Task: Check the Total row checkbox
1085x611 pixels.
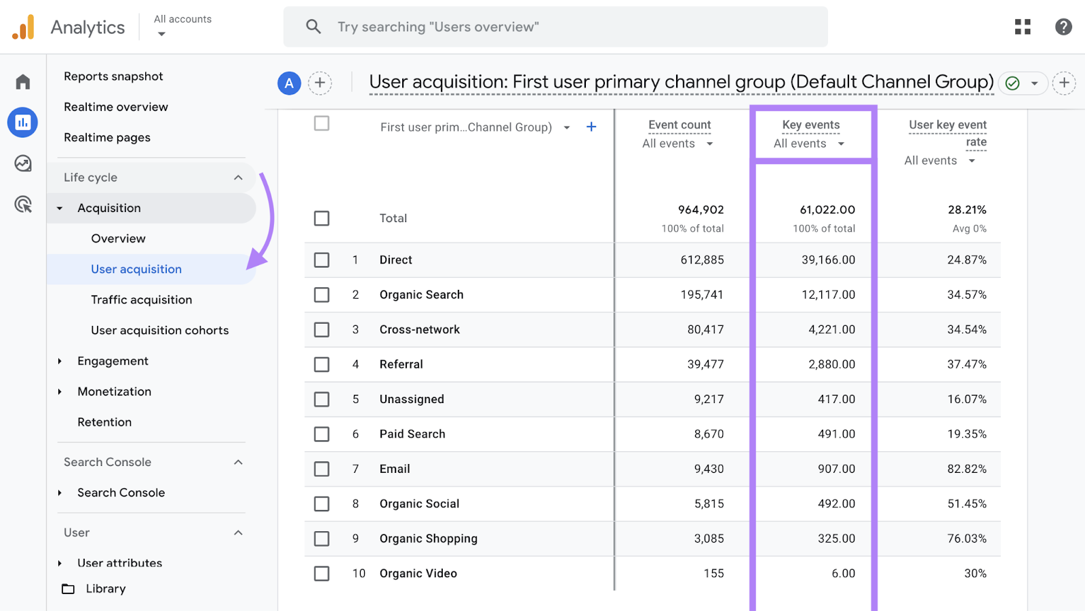Action: pos(321,218)
